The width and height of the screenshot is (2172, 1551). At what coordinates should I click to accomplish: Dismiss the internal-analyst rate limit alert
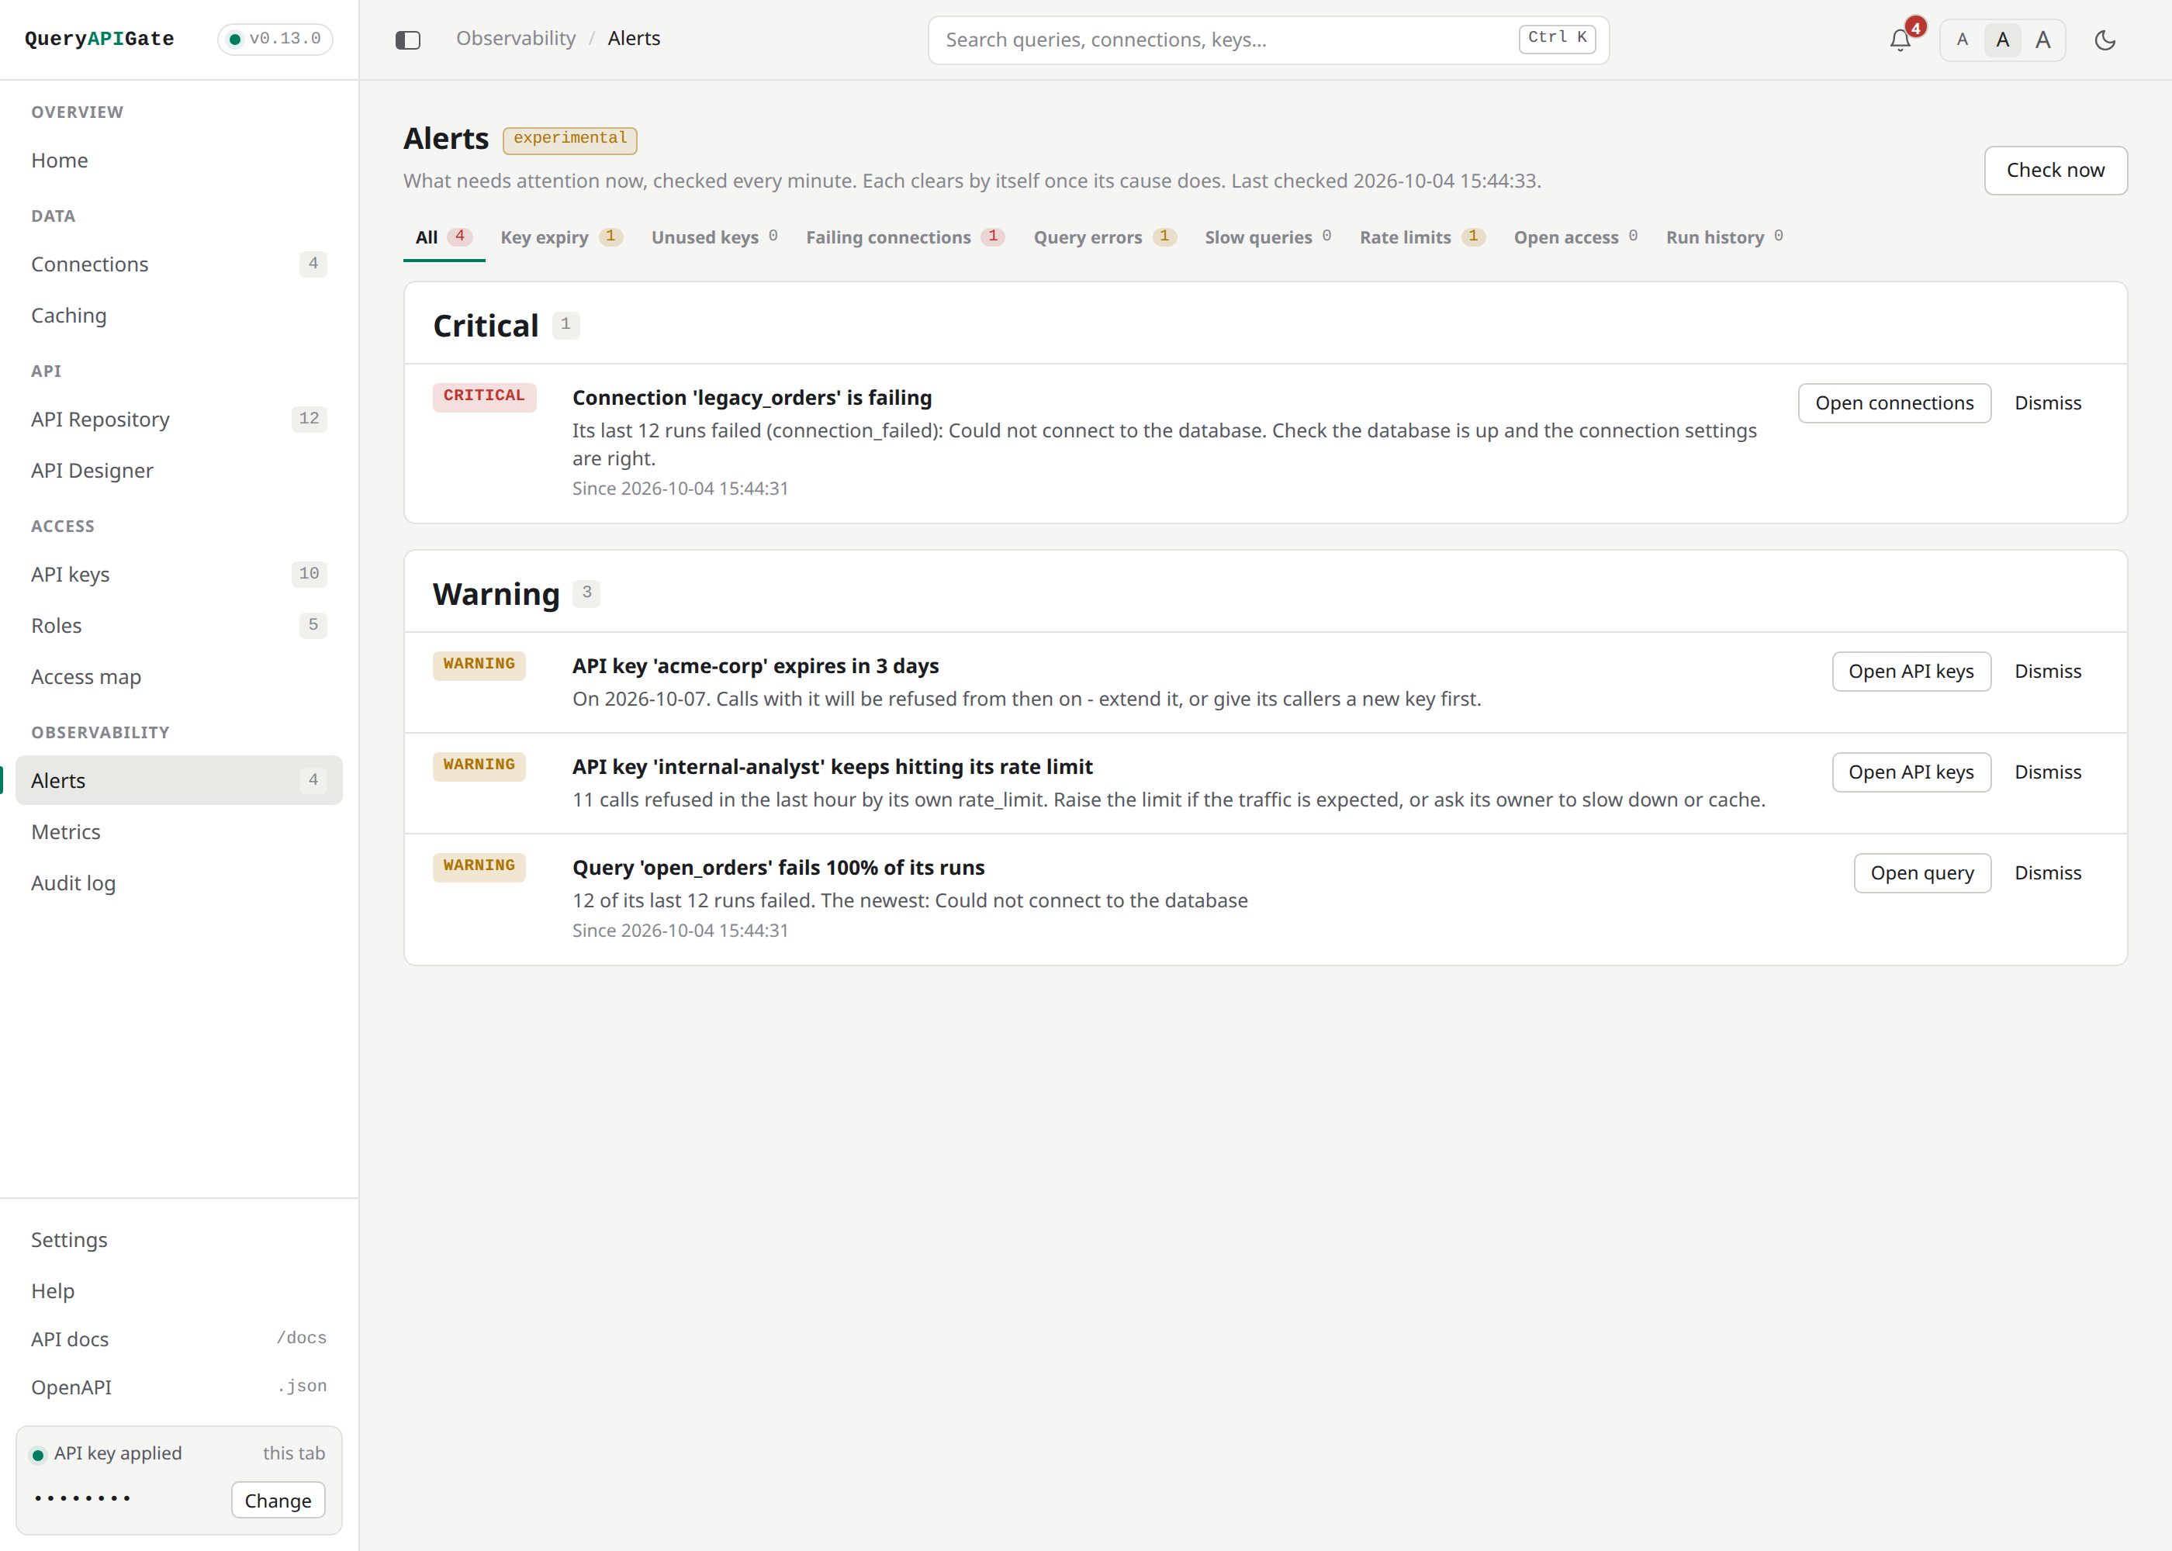pyautogui.click(x=2048, y=772)
